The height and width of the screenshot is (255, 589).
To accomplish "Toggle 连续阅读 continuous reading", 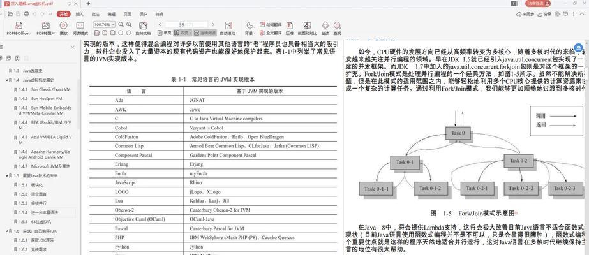I will click(x=205, y=33).
